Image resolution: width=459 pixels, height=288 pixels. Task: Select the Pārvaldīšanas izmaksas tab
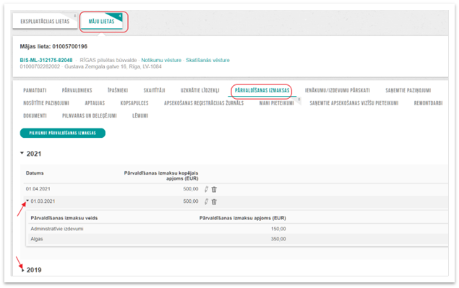(262, 90)
